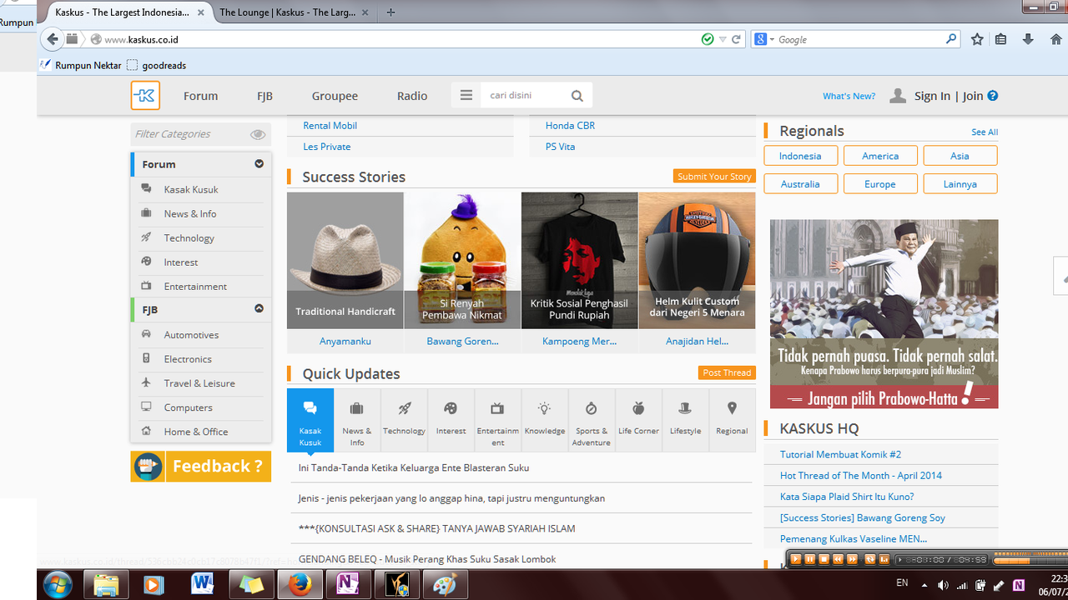The image size is (1068, 600).
Task: Collapse the FJB sidebar section
Action: 259,309
